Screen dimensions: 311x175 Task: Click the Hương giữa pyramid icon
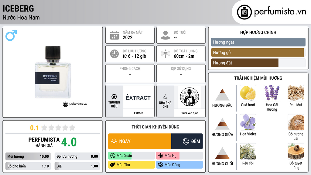click(222, 124)
